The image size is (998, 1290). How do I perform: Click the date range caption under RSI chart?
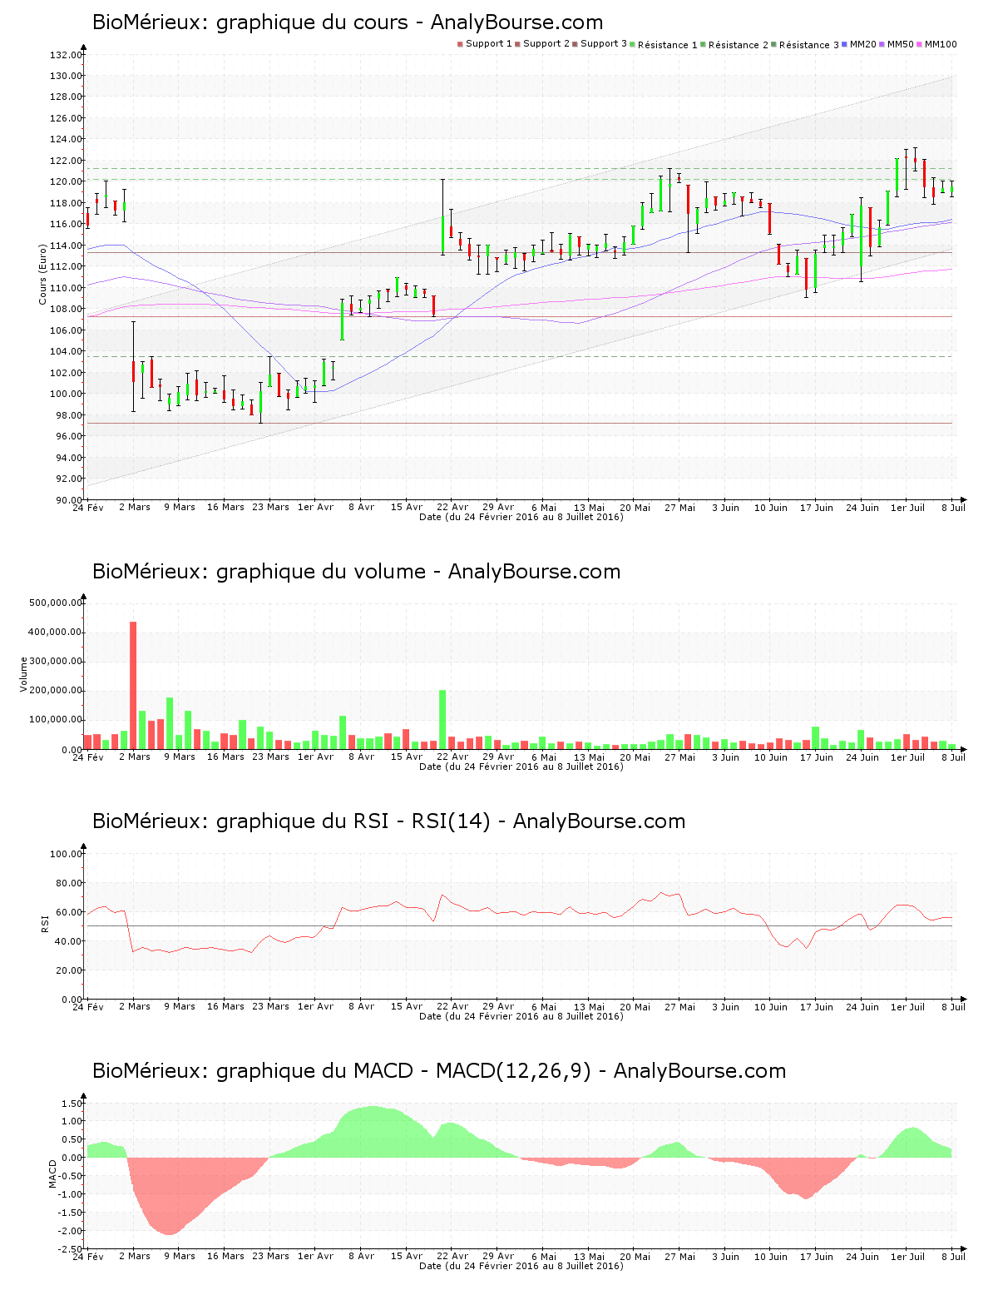pos(521,1016)
